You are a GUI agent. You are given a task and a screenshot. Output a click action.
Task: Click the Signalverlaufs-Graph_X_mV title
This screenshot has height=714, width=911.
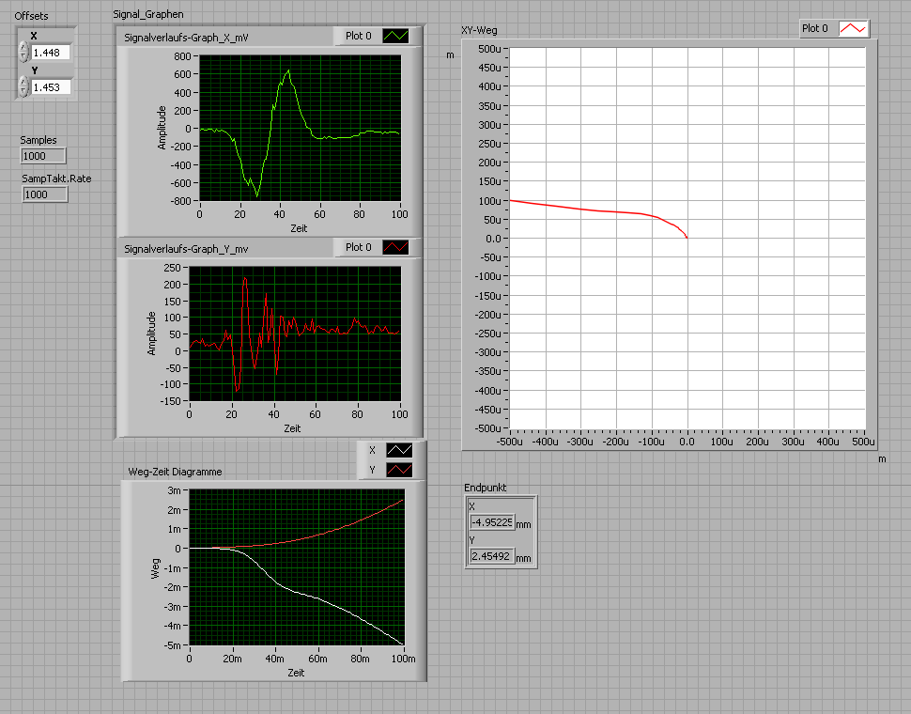186,38
